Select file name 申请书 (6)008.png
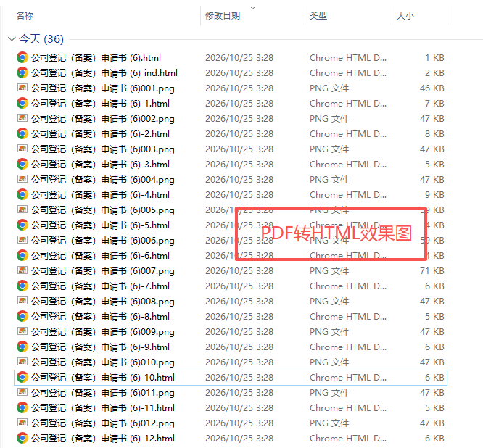The image size is (483, 448). point(102,302)
